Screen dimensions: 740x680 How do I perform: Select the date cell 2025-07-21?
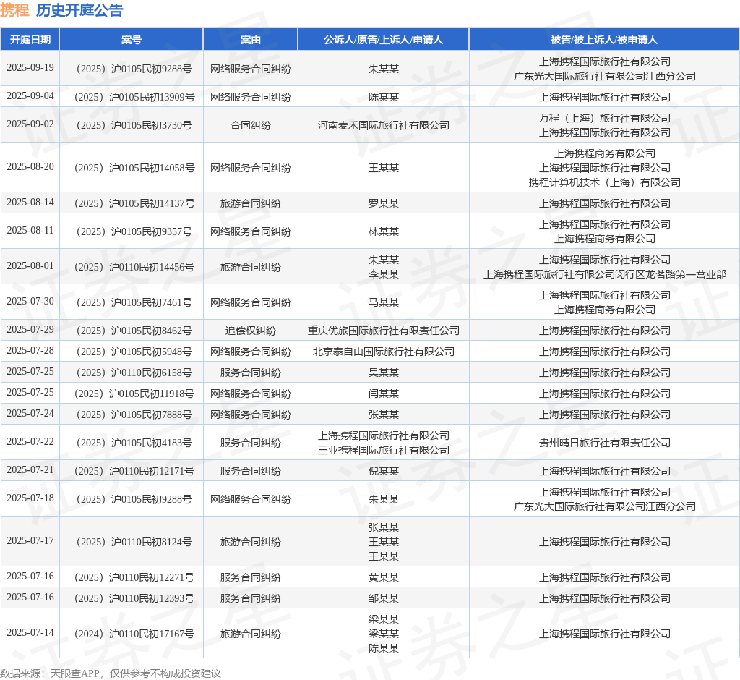[x=30, y=469]
